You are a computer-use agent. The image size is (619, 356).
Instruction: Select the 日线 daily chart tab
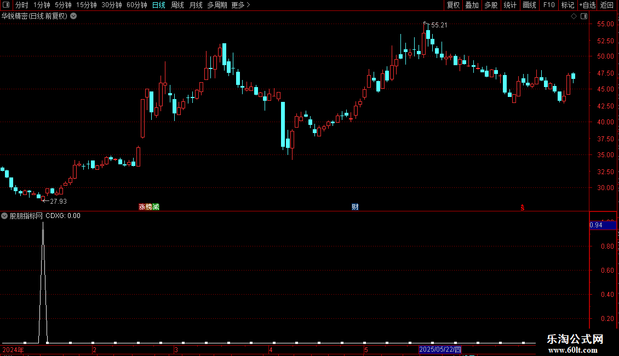pos(159,5)
